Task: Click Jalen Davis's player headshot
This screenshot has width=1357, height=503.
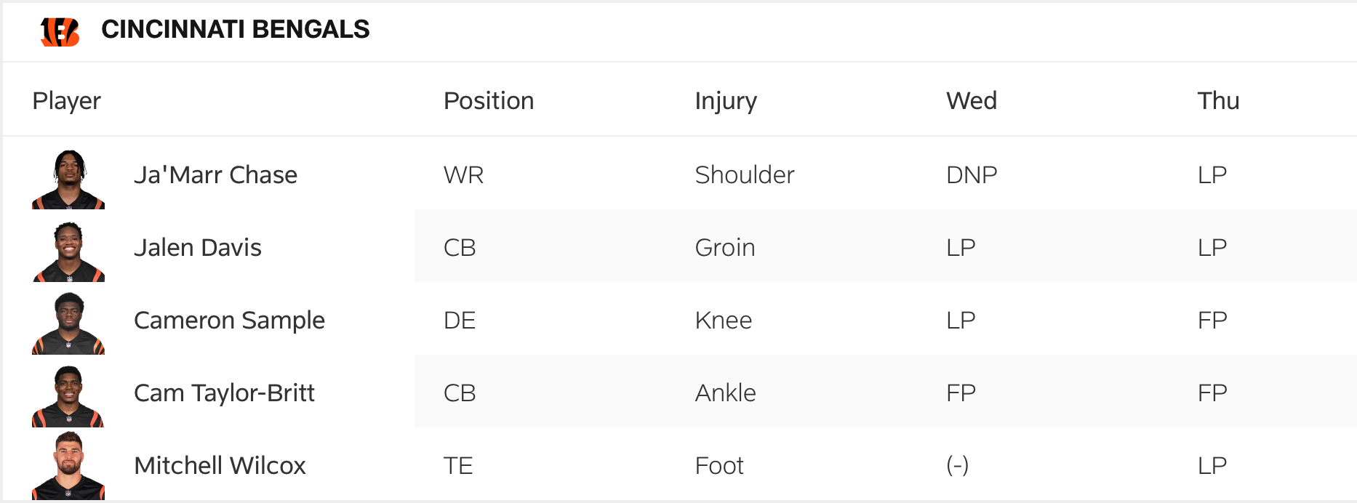Action: pyautogui.click(x=68, y=251)
